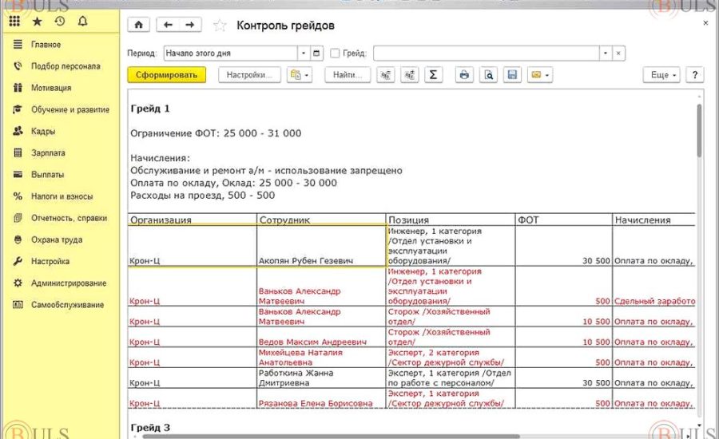The width and height of the screenshot is (719, 439).
Task: Click the Период input field
Action: tap(231, 53)
